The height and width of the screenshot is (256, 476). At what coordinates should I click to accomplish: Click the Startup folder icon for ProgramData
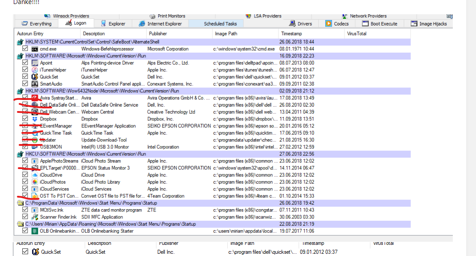coord(20,203)
